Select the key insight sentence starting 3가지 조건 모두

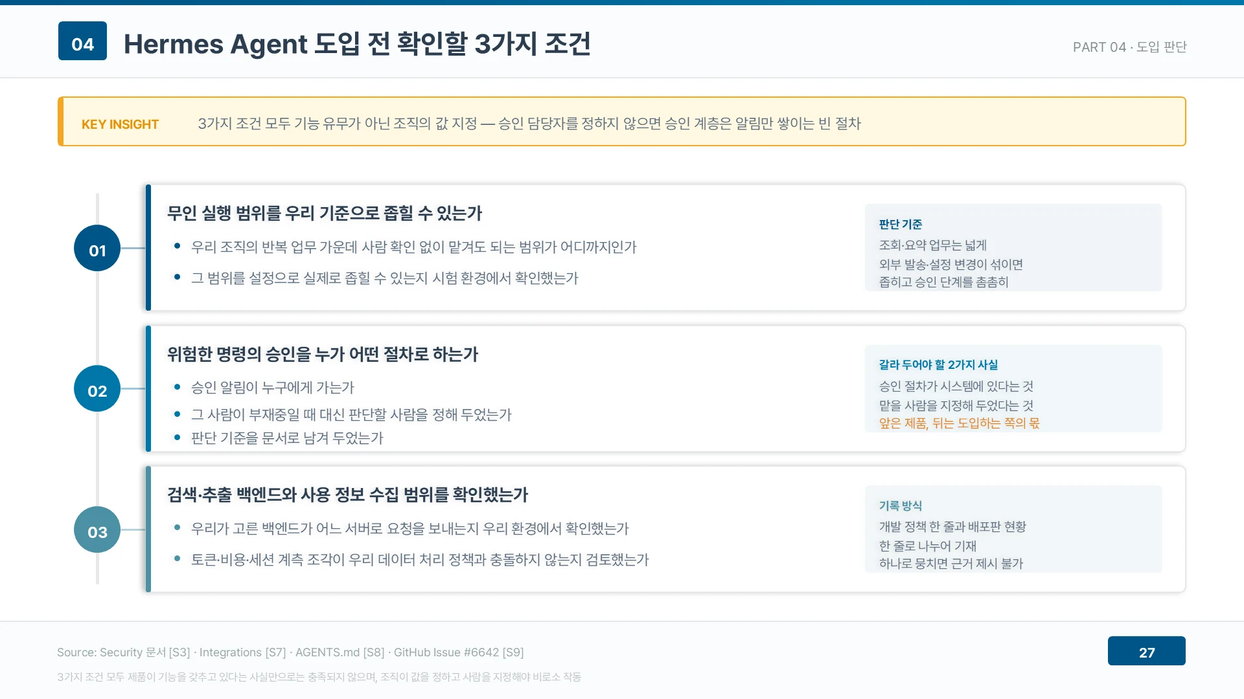click(x=529, y=124)
